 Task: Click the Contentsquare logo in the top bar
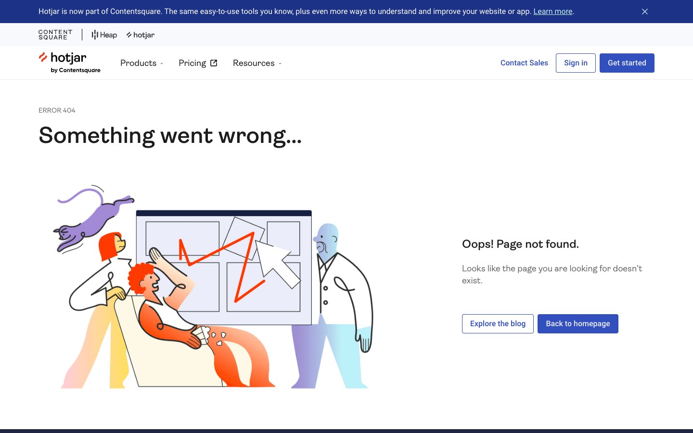pos(55,35)
